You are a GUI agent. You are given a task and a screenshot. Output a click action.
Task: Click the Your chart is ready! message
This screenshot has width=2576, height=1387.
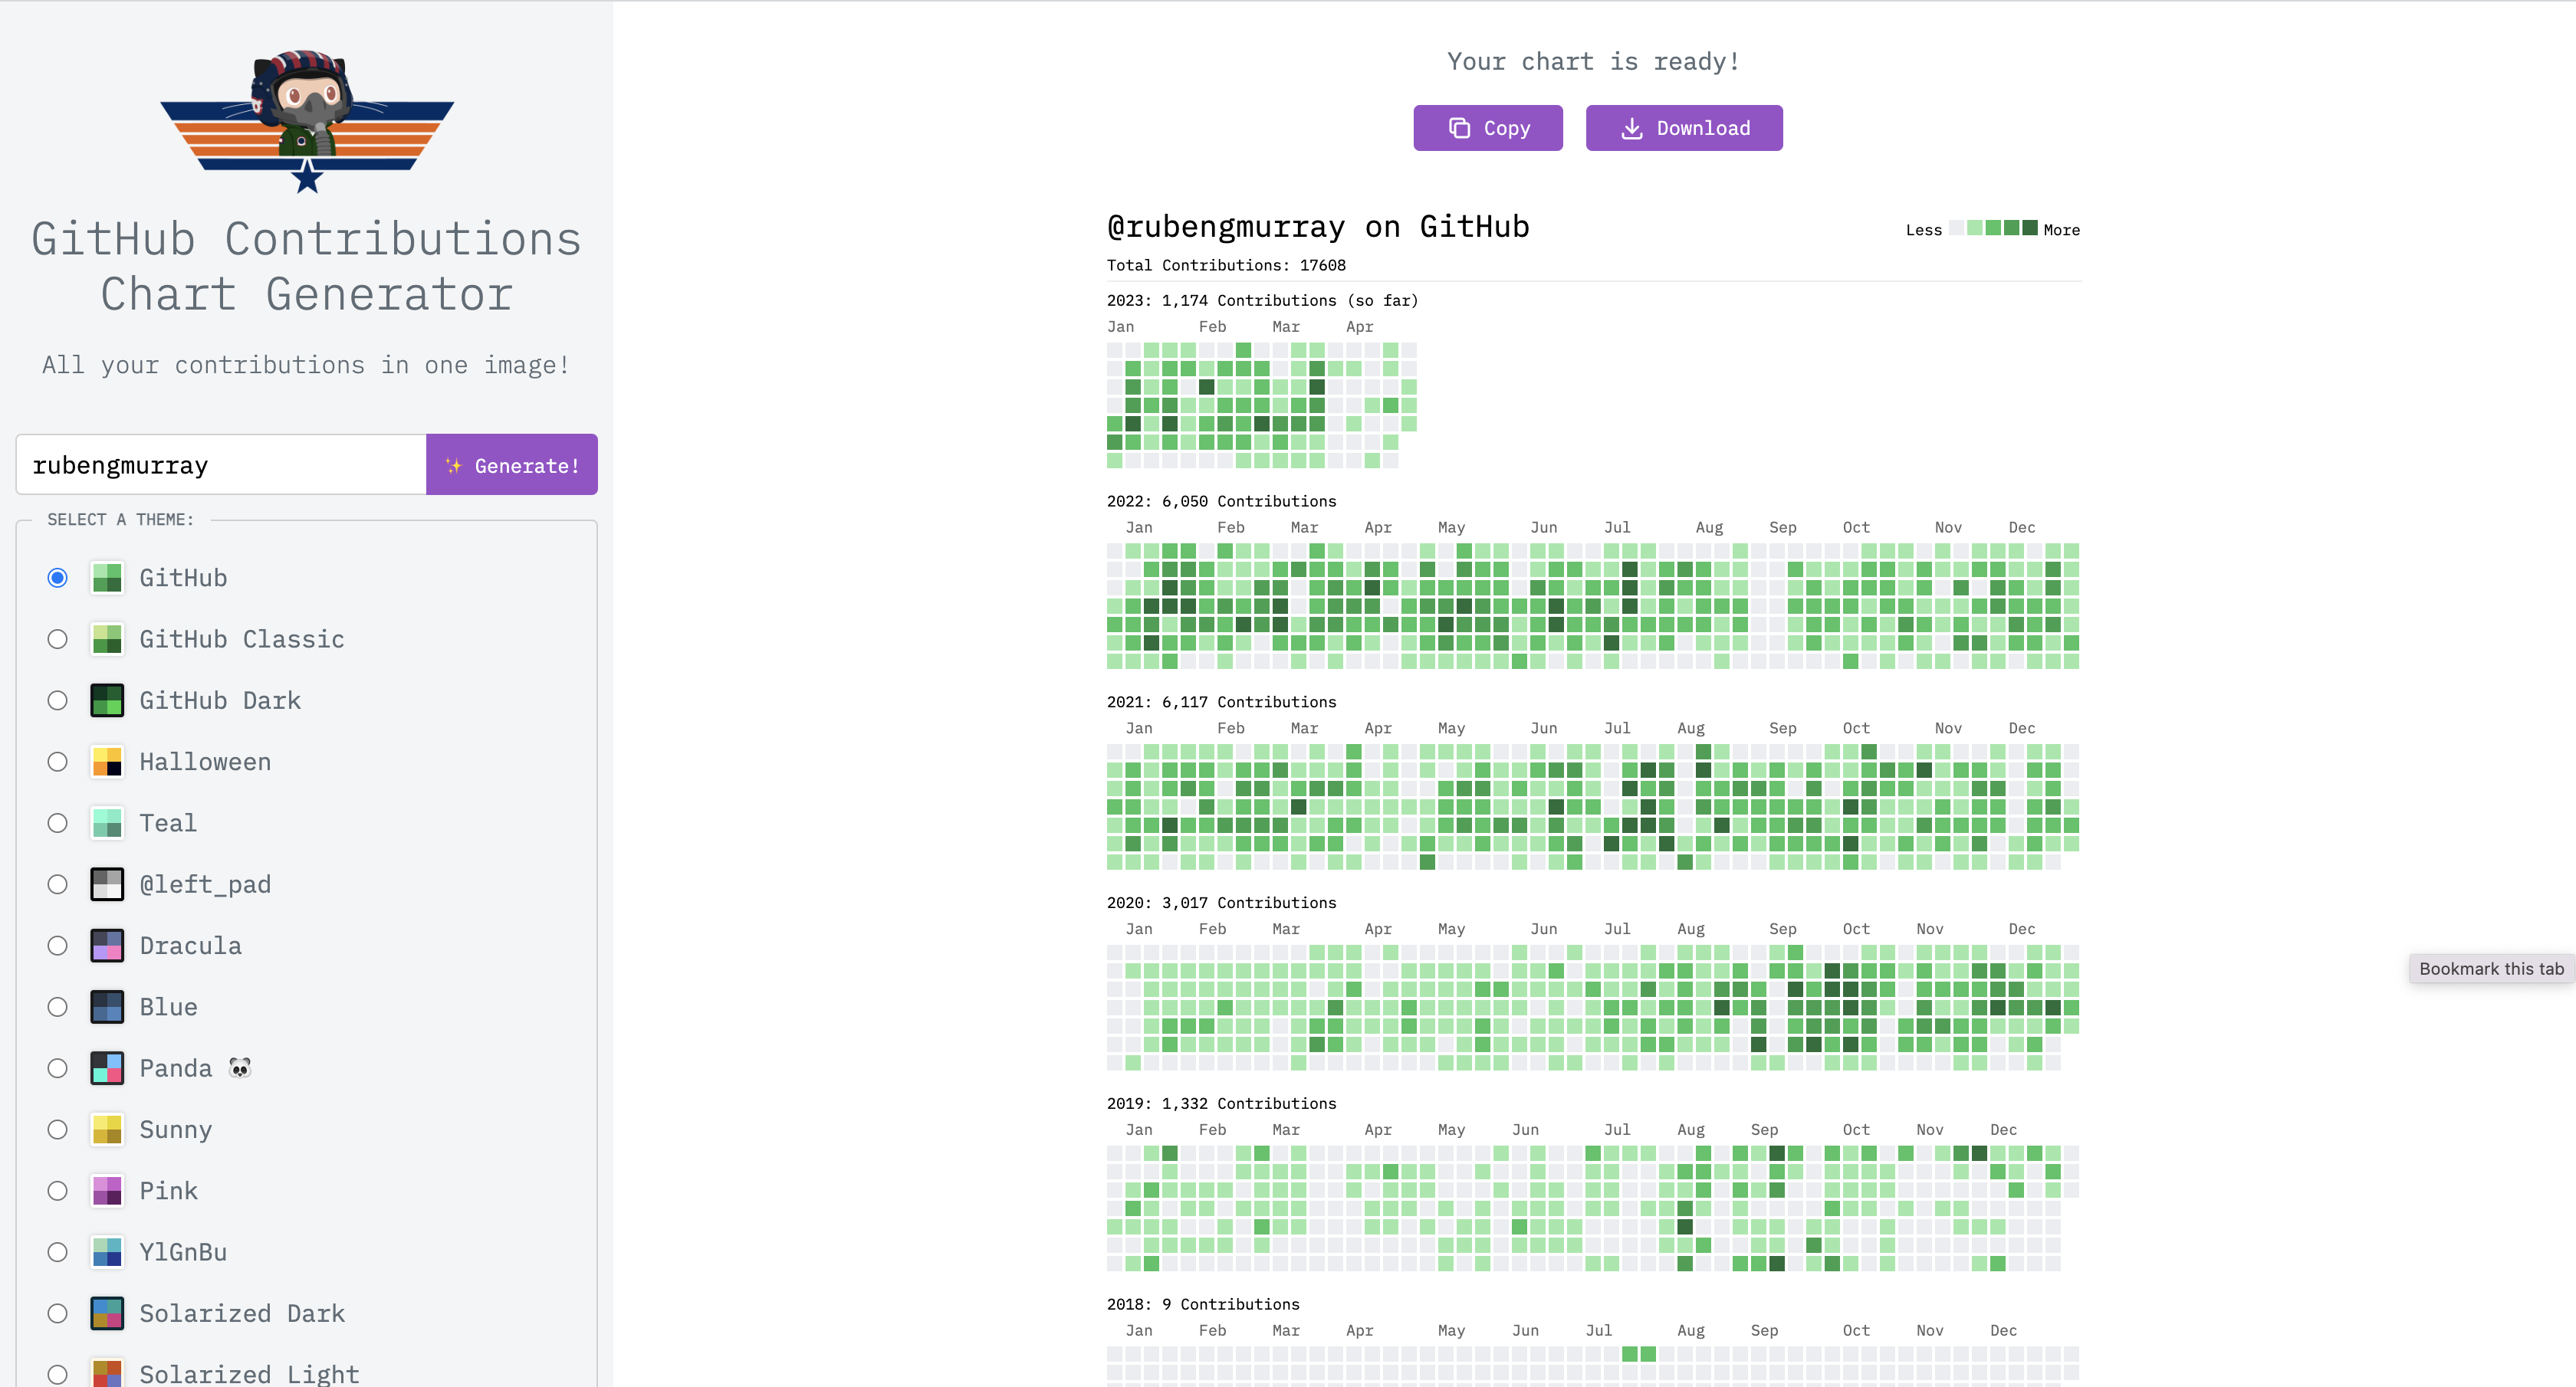1594,62
